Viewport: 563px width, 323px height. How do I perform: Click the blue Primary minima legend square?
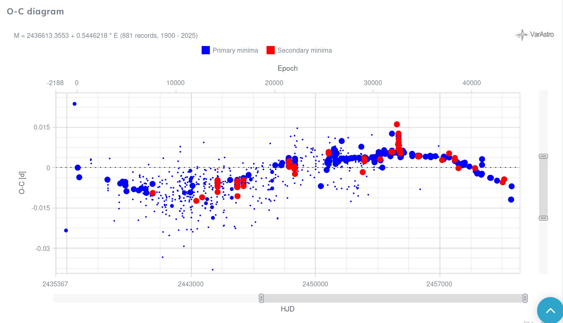pyautogui.click(x=206, y=50)
